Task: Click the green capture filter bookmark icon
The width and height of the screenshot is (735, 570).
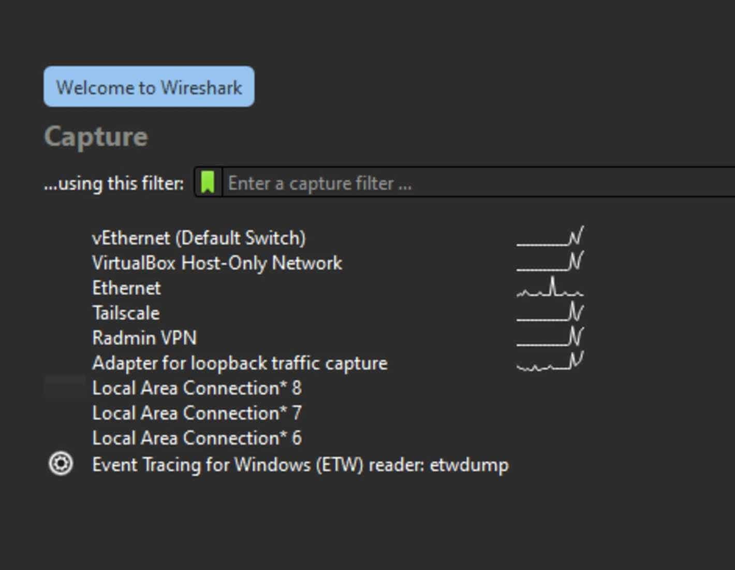Action: click(x=208, y=182)
